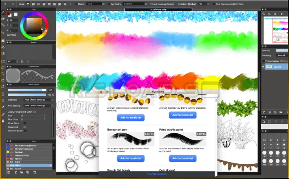Open the Blending mode dropdown
Image resolution: width=289 pixels, height=179 pixels.
point(282,55)
